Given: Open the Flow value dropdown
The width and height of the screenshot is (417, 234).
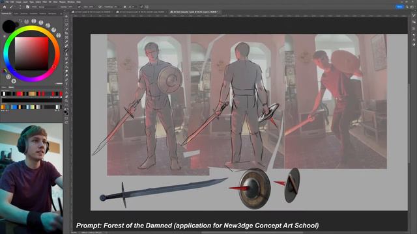Looking at the screenshot, I should pos(91,7).
